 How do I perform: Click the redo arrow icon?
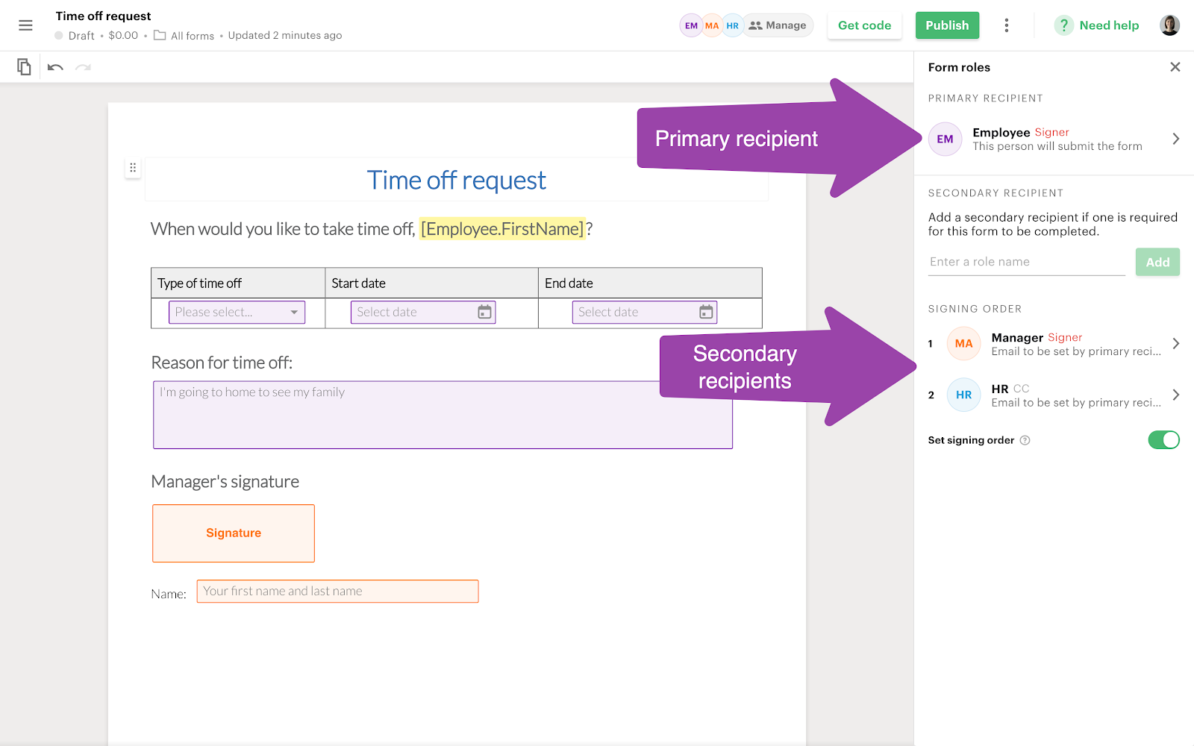click(x=83, y=66)
